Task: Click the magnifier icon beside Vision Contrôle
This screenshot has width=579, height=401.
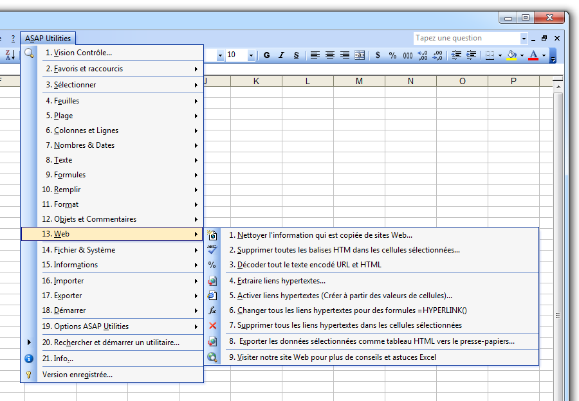Action: (29, 52)
